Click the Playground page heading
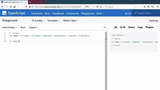Screen dimensions: 160x90 click(x=10, y=20)
